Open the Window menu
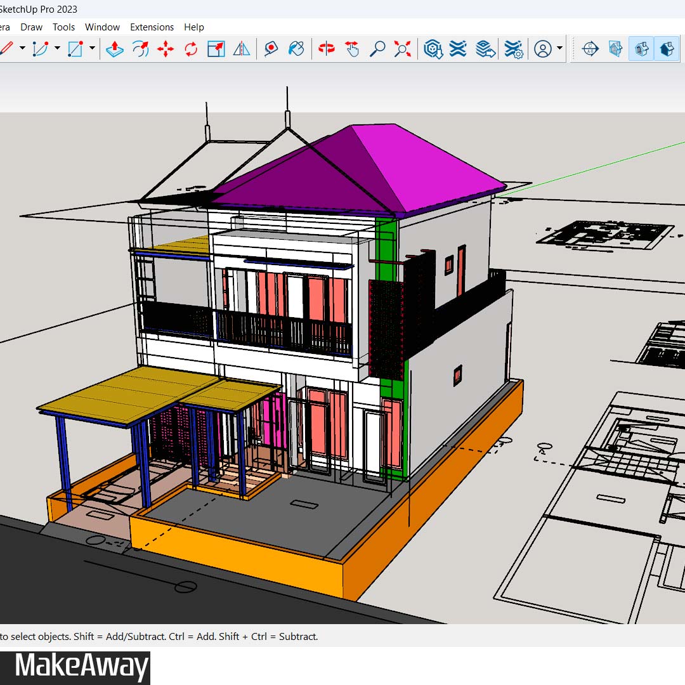Viewport: 685px width, 685px height. pos(102,27)
